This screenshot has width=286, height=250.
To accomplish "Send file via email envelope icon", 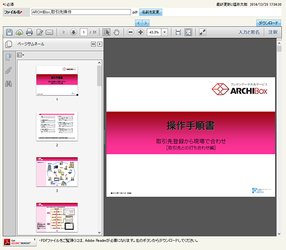I will pos(49,32).
